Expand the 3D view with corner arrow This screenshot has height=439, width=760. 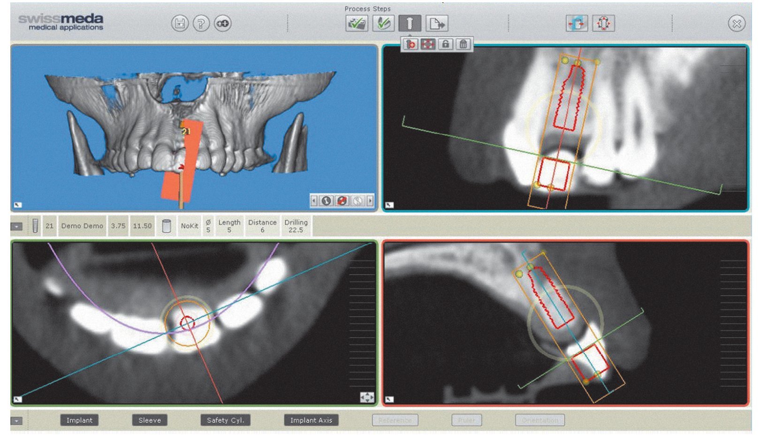coord(17,205)
